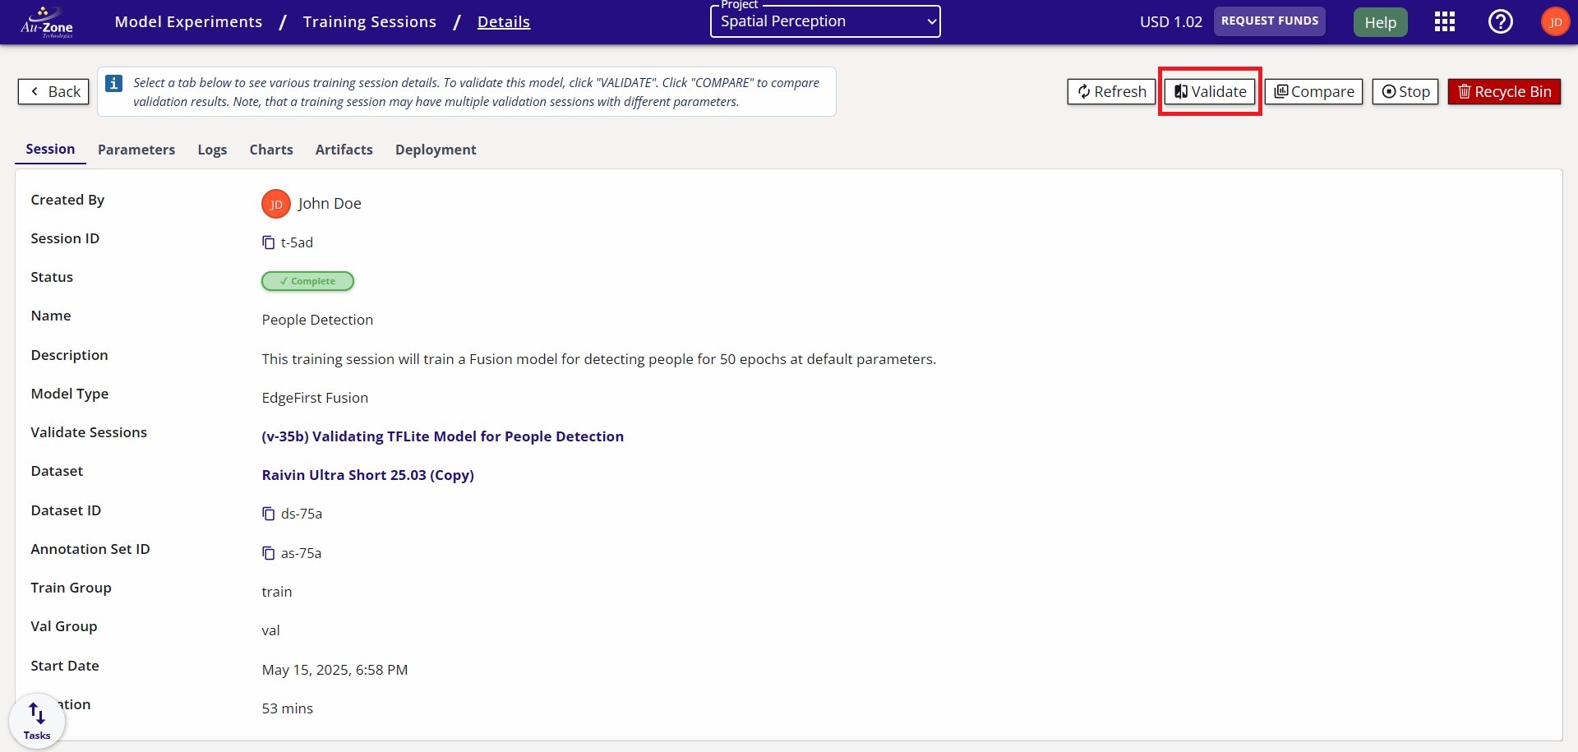Copy the Session ID t-5ad

[268, 242]
